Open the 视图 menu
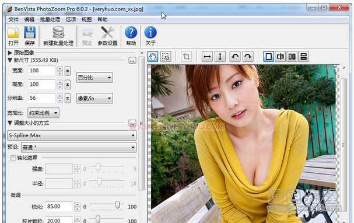354x223 pixels. (86, 19)
